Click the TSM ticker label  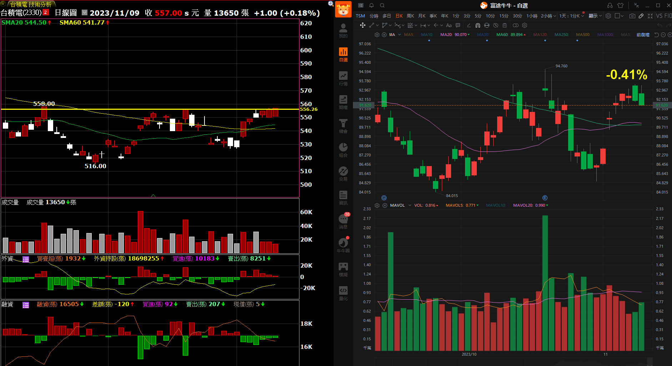tap(360, 16)
